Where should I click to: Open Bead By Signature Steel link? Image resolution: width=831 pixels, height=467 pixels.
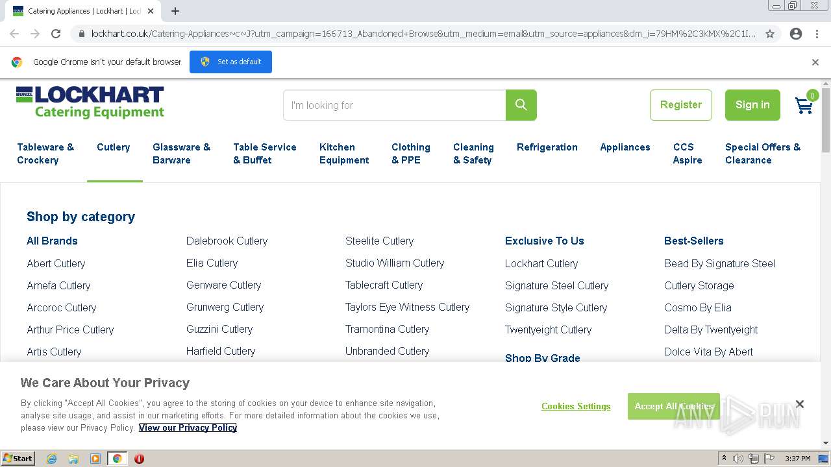pos(720,263)
